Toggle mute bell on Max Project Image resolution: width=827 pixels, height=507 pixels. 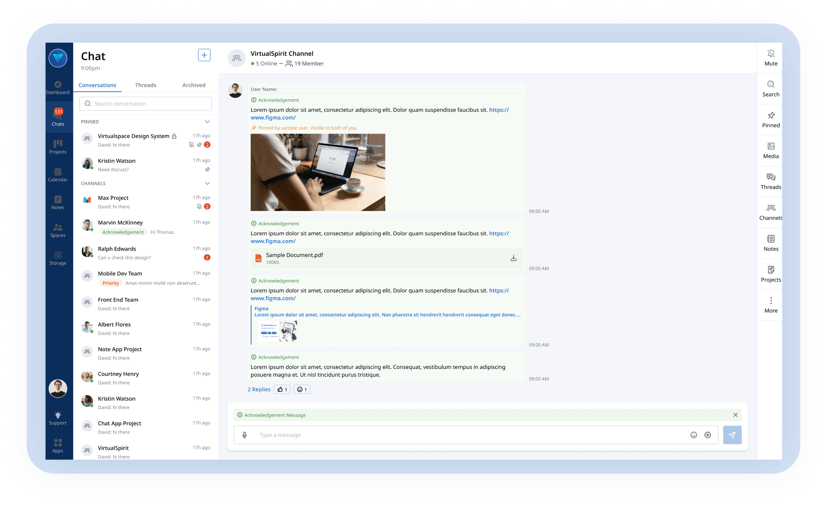pos(199,207)
